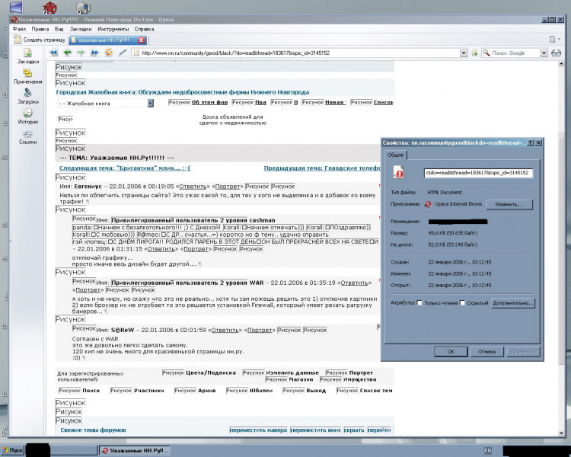
Task: Enable the Только чтение checkbox
Action: pos(419,302)
